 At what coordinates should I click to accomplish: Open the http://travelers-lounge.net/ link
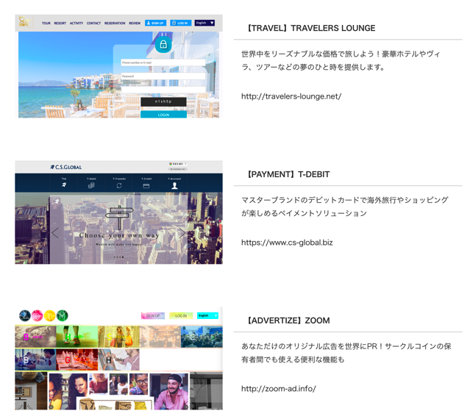pos(291,96)
